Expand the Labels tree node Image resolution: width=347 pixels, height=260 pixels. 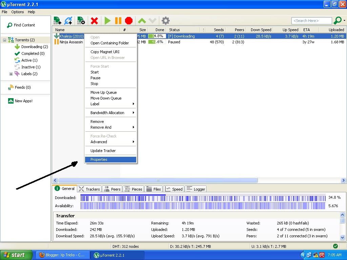[11, 74]
